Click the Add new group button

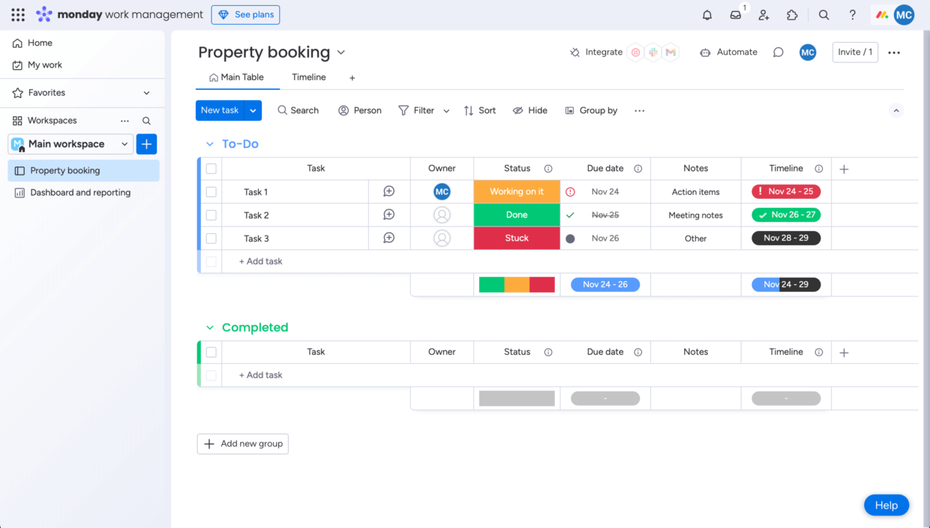pos(242,443)
